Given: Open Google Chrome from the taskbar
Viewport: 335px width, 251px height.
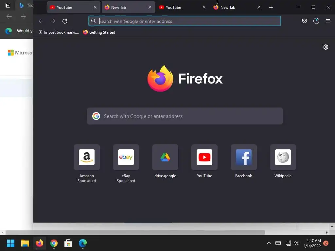Looking at the screenshot, I should [54, 243].
